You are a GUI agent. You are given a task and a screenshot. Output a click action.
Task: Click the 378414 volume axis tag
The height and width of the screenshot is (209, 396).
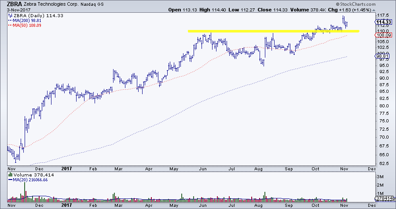pyautogui.click(x=382, y=198)
